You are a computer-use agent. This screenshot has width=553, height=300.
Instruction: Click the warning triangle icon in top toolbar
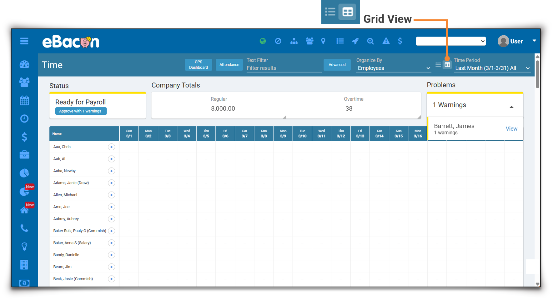[386, 41]
